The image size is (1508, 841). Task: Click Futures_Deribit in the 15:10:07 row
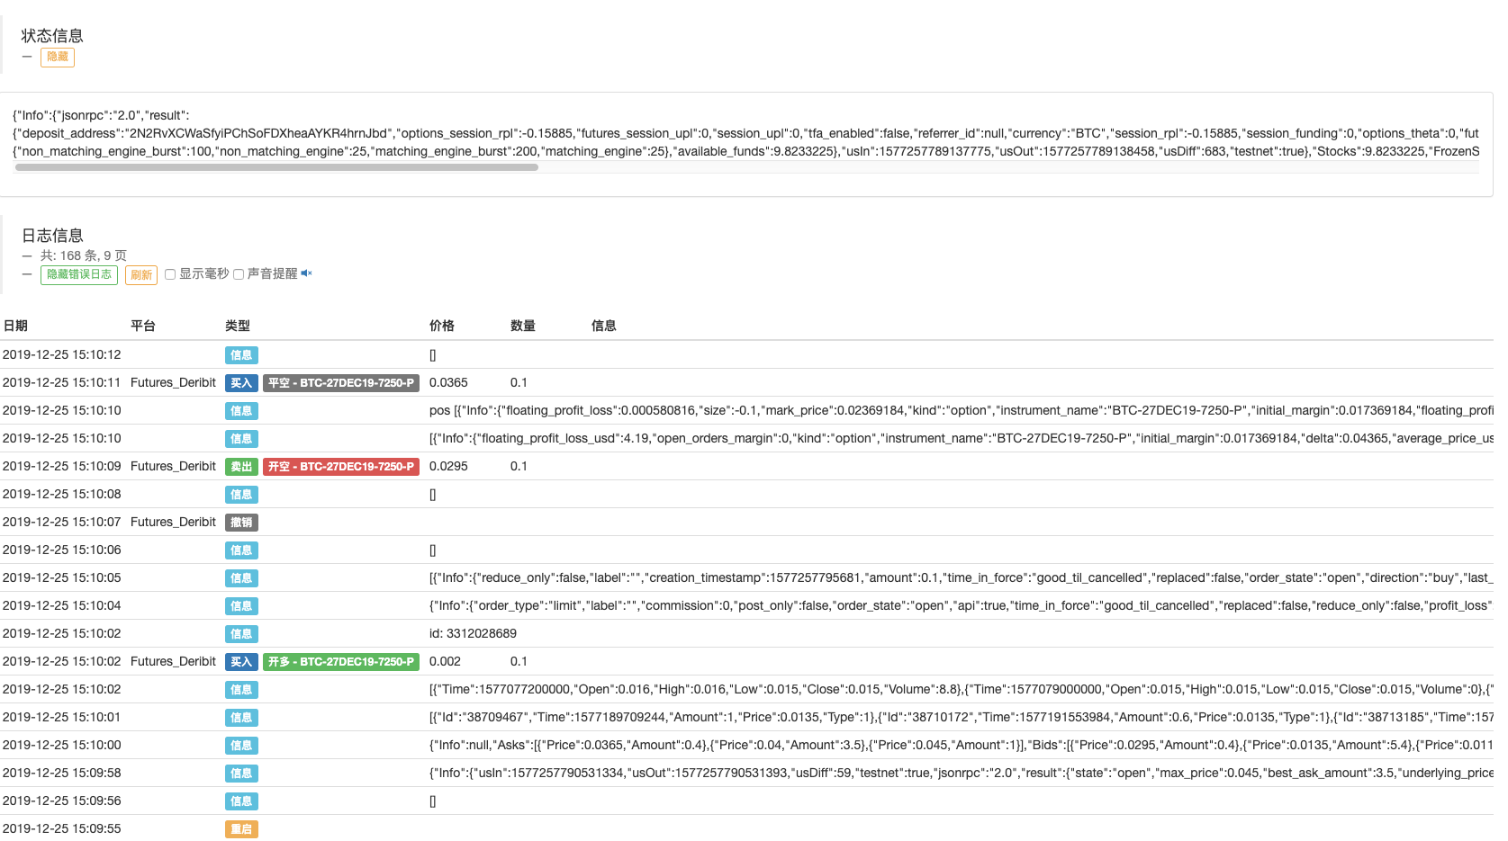point(173,522)
